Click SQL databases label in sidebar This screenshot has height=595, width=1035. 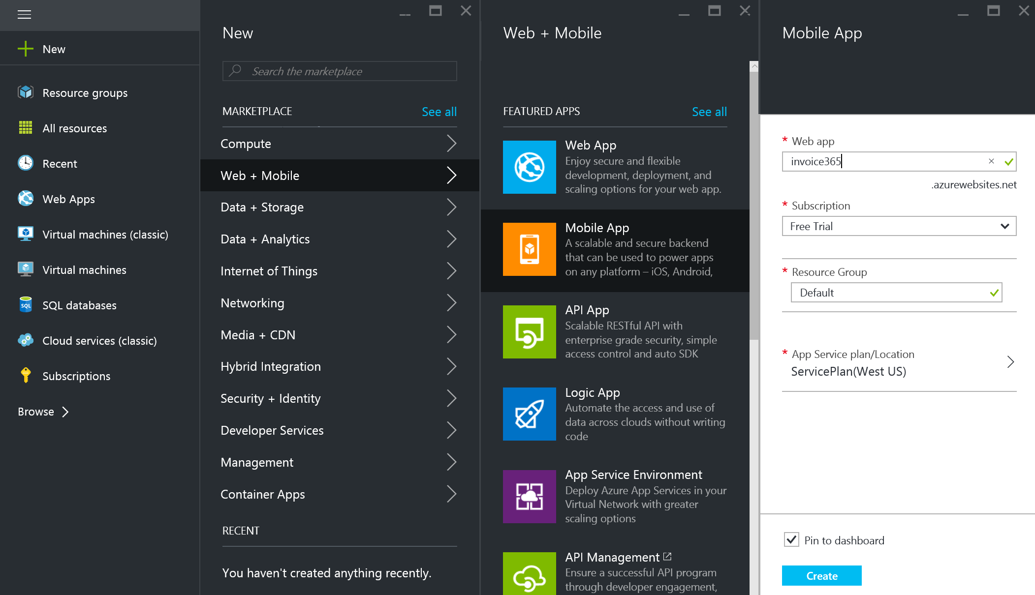[x=79, y=305]
